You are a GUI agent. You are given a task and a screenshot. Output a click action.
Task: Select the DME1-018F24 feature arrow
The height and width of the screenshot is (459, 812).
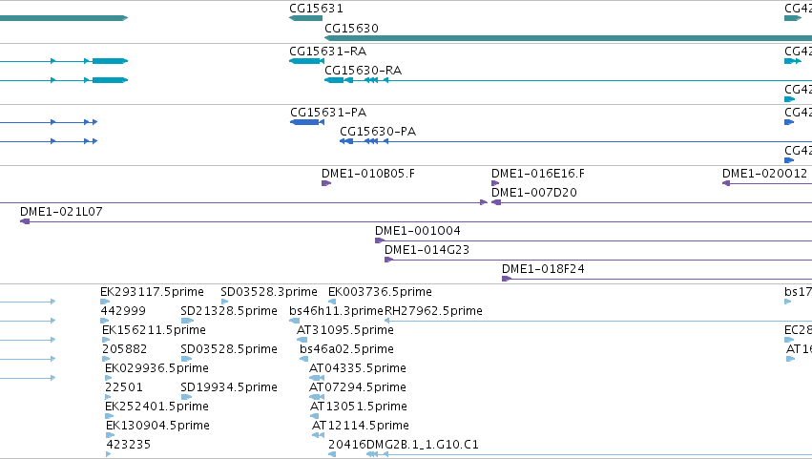pos(507,279)
